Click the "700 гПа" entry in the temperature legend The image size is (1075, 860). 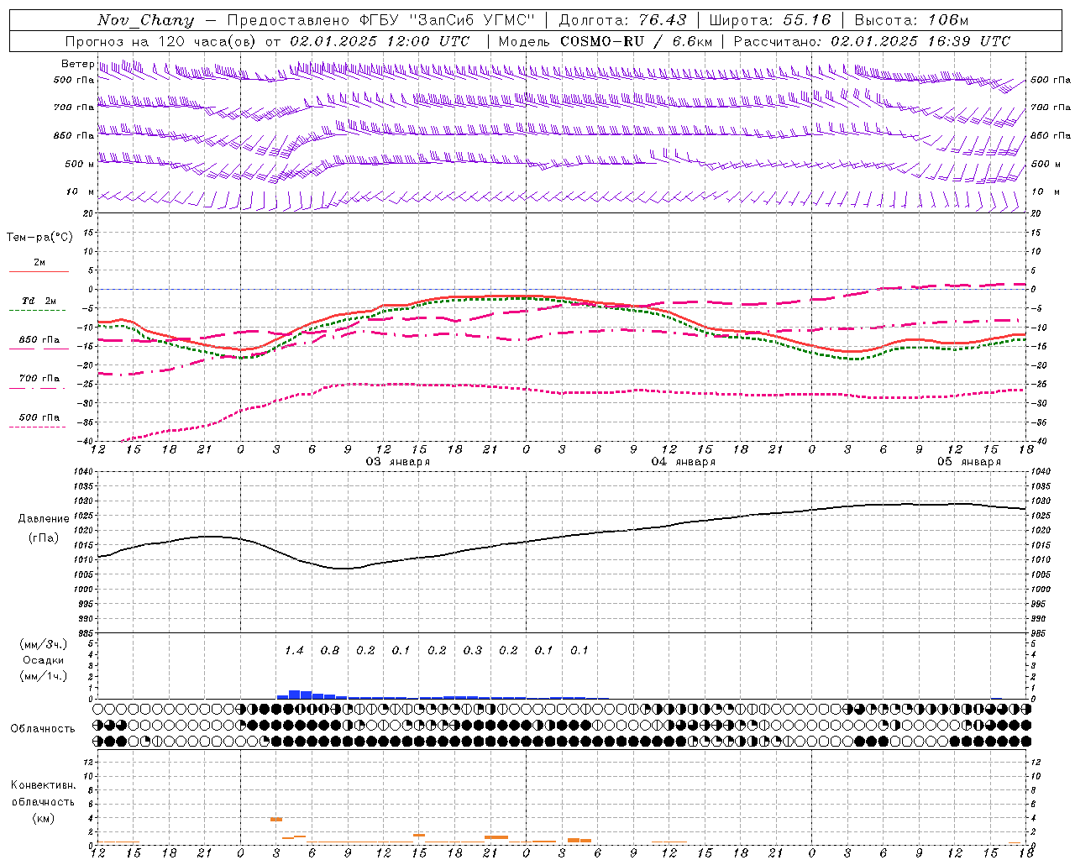pos(39,379)
